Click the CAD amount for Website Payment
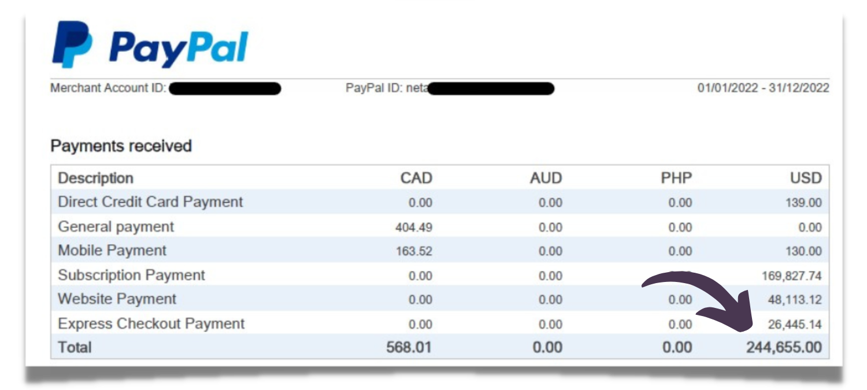Screen dimensions: 867x390 421,300
